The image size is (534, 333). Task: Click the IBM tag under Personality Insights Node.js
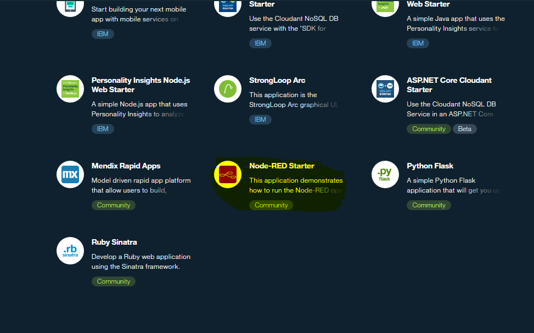tap(103, 129)
